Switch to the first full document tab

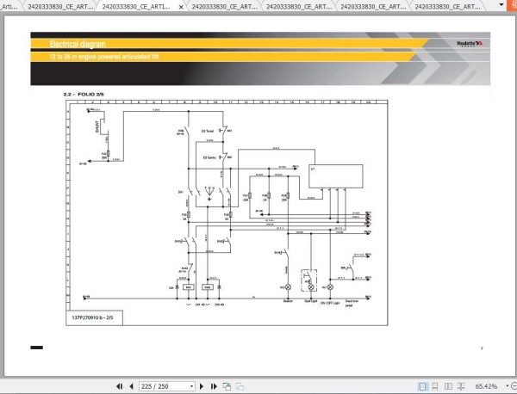click(x=60, y=7)
